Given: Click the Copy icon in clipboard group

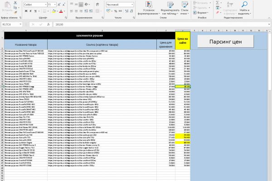Looking at the screenshot, I should coord(15,8).
